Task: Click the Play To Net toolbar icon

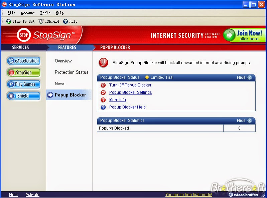Action: [x=8, y=21]
